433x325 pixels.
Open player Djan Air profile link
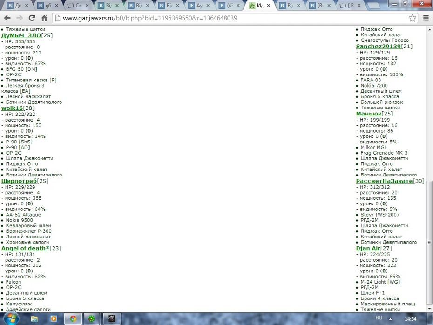pos(368,248)
